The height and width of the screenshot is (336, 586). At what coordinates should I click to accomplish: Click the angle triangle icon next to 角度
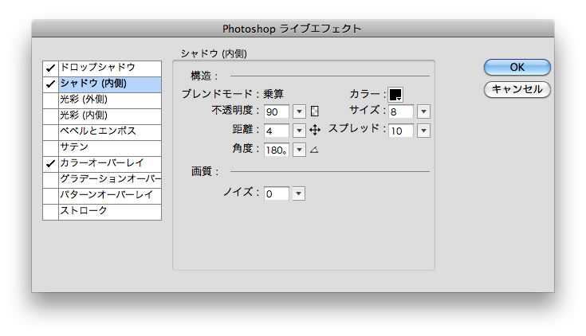tap(314, 150)
